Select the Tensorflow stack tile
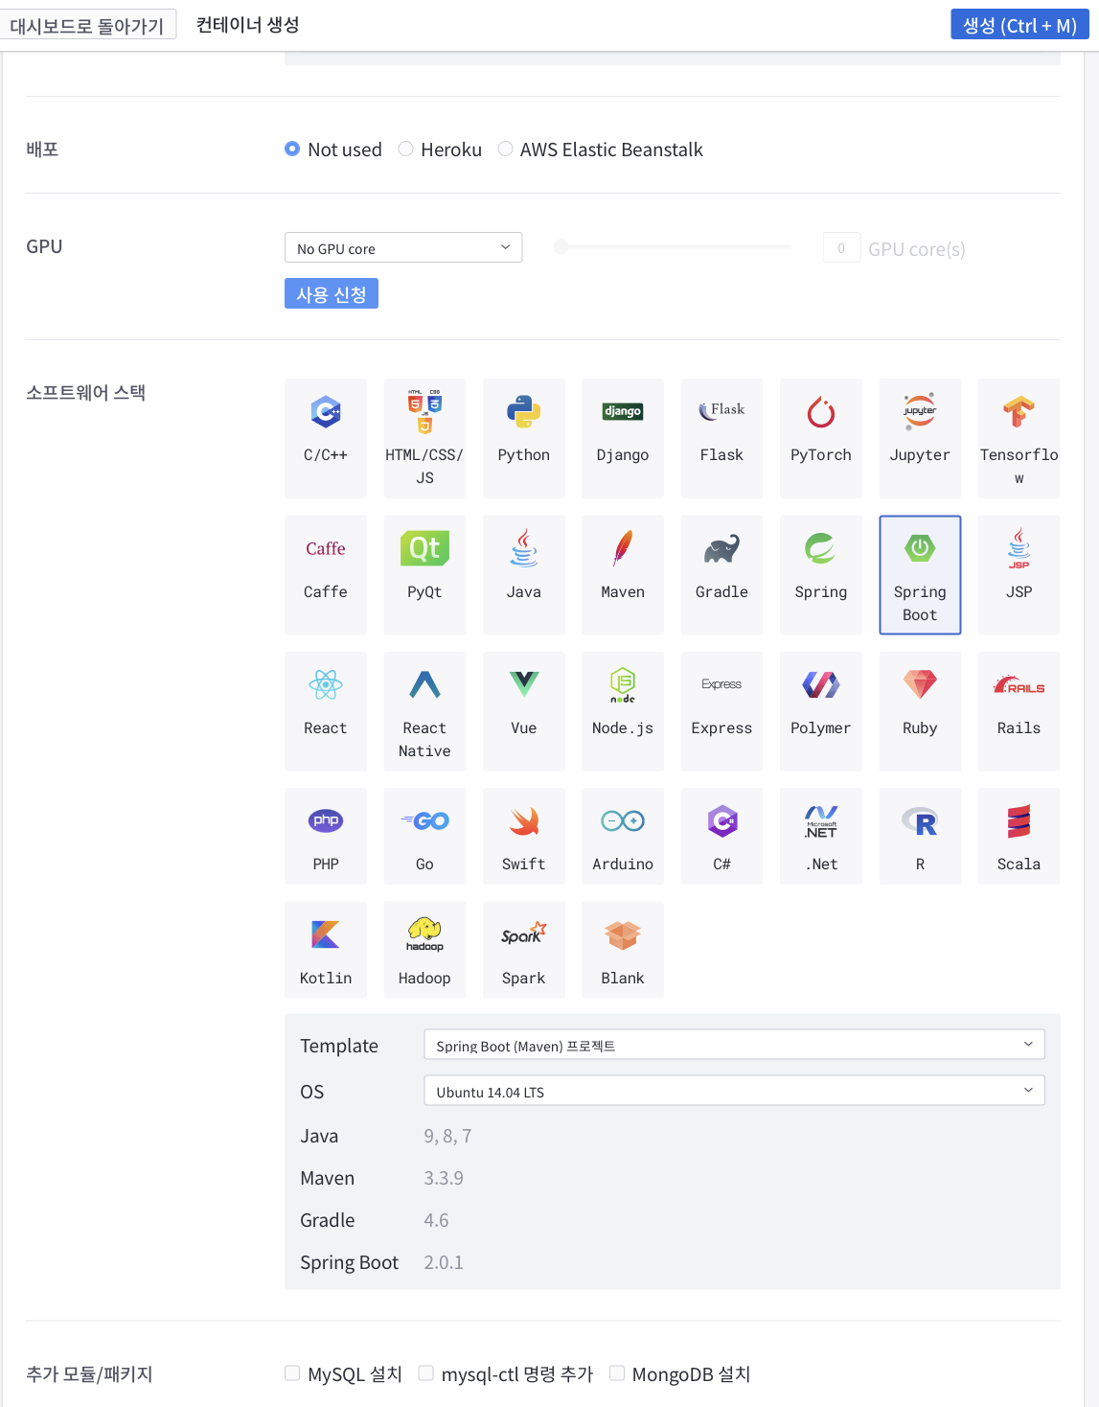 (1019, 438)
